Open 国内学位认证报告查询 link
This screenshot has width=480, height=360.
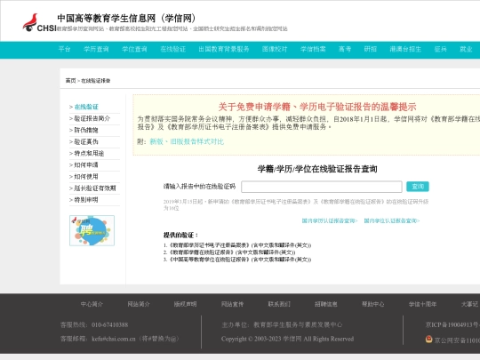(x=391, y=220)
